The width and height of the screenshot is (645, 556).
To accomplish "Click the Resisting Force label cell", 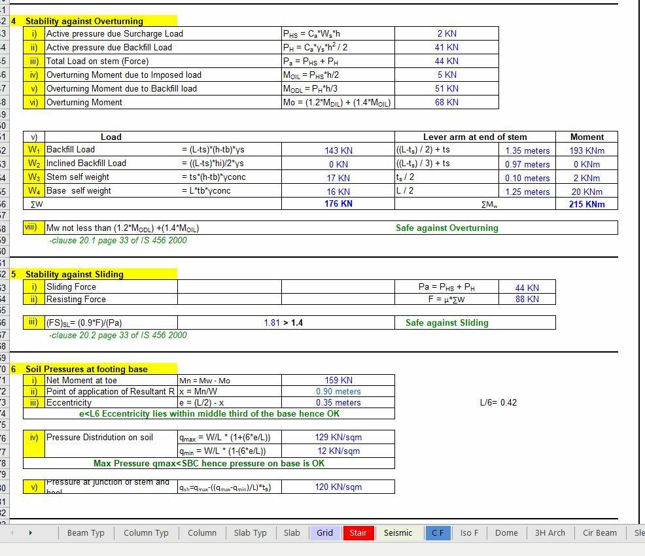I will coord(111,299).
